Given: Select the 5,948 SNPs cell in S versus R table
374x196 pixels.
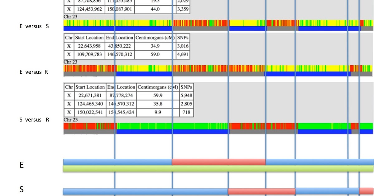Looking at the screenshot, I should (186, 96).
